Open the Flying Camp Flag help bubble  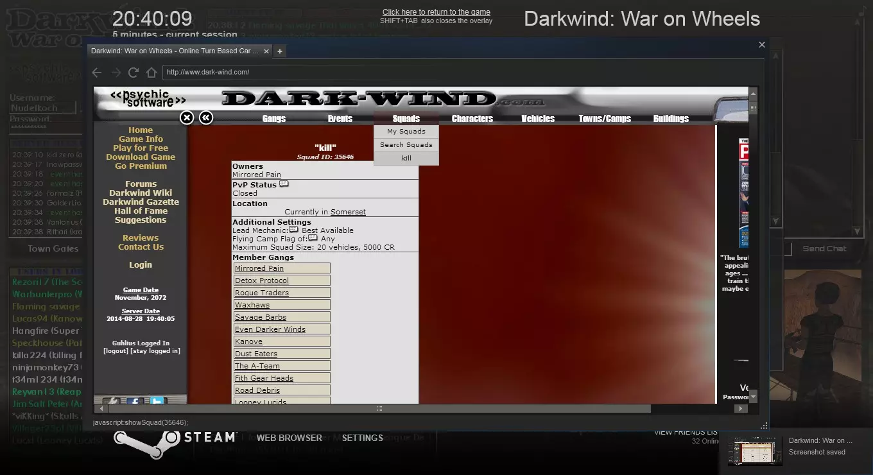tap(313, 238)
